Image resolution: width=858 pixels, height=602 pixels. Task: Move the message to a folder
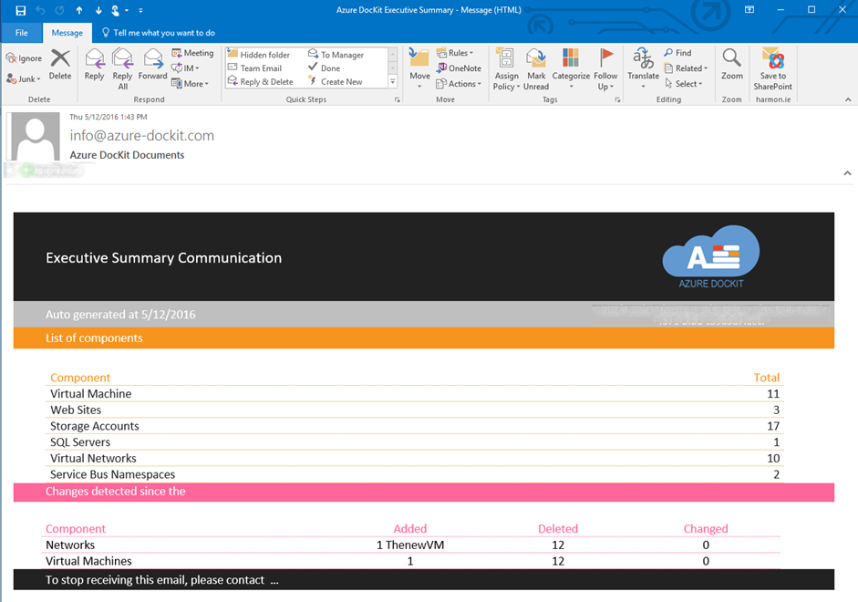coord(419,67)
